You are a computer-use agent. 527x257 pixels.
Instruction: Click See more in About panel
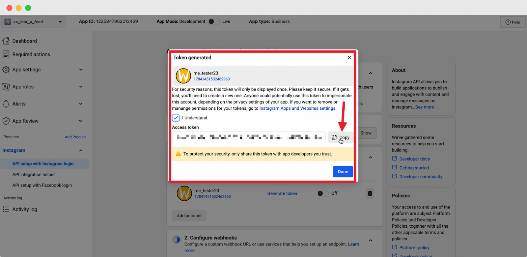pyautogui.click(x=425, y=107)
